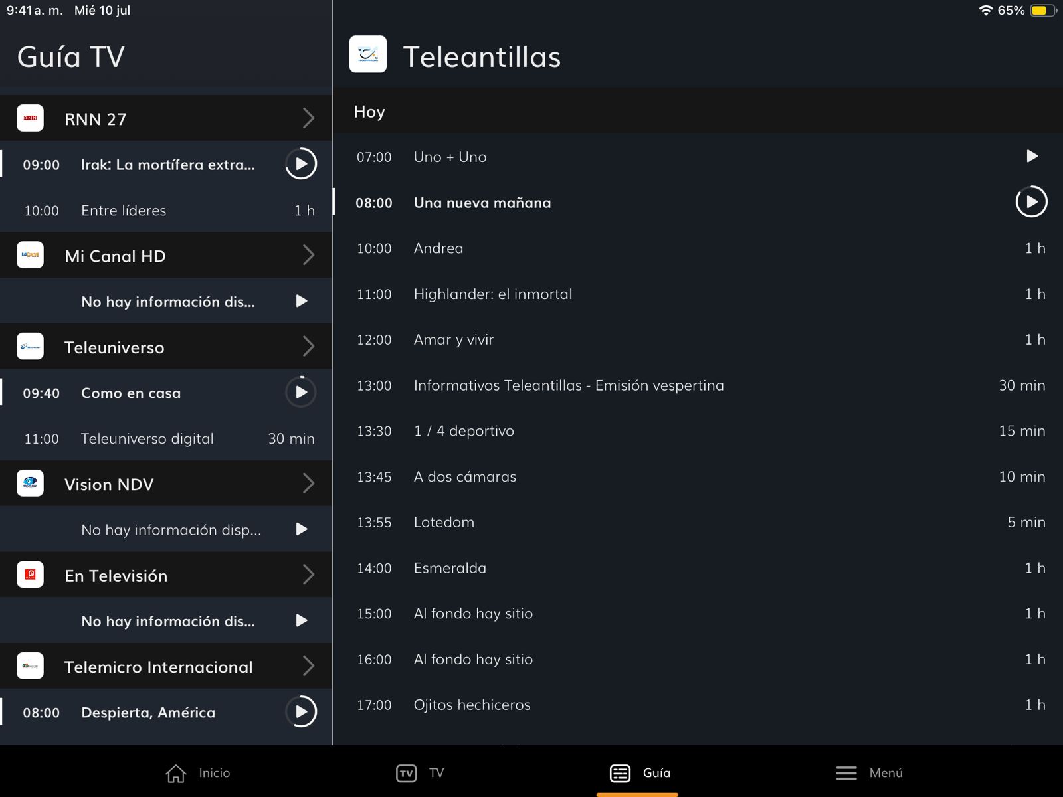
Task: Play Vision NDV stream with no information
Action: (302, 529)
